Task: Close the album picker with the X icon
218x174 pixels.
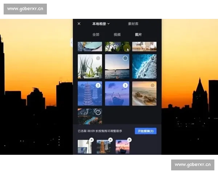Action: pos(79,24)
